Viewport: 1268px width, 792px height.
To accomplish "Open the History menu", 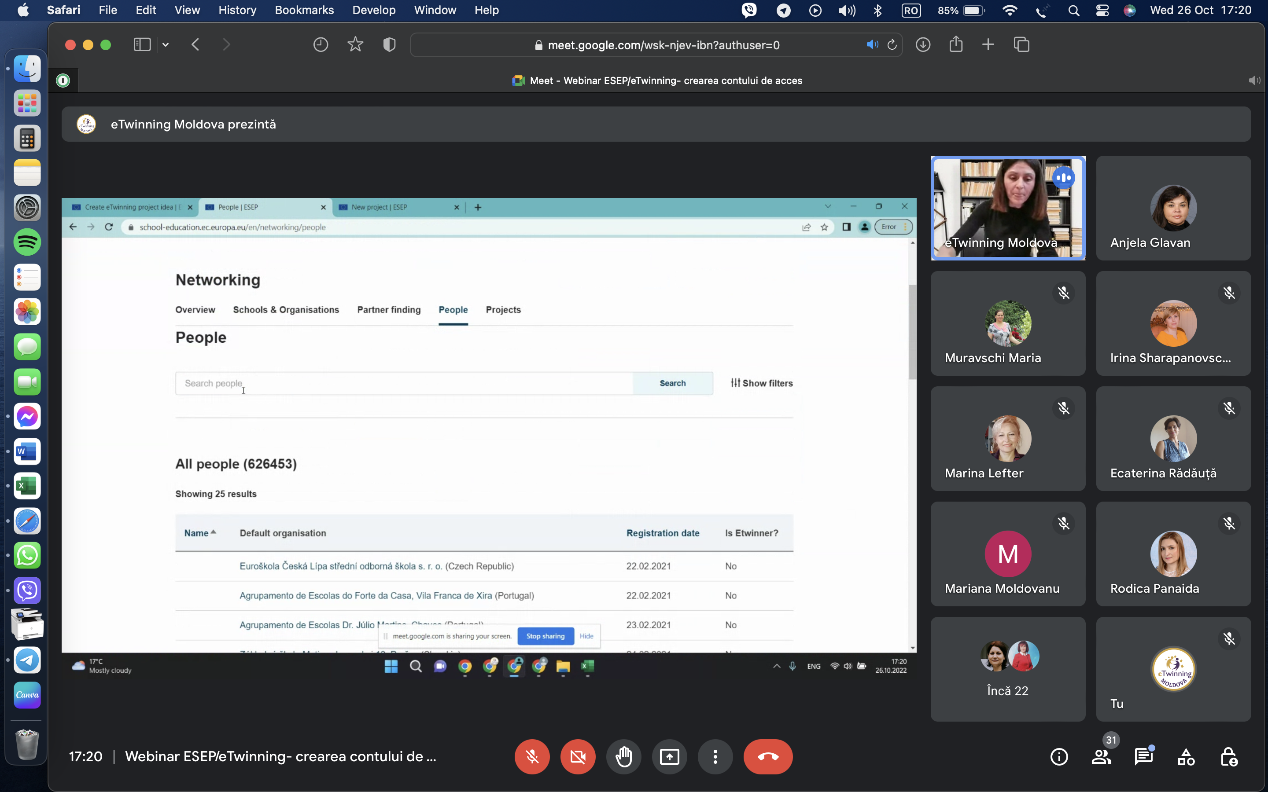I will 237,10.
